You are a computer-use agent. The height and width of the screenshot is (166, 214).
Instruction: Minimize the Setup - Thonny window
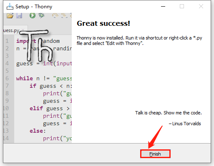[163, 6]
